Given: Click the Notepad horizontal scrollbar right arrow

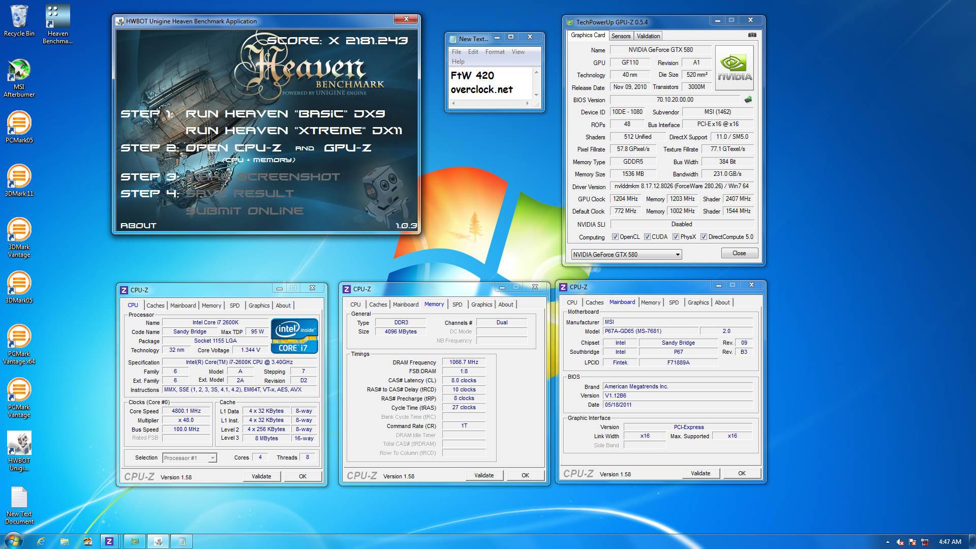Looking at the screenshot, I should pyautogui.click(x=527, y=104).
